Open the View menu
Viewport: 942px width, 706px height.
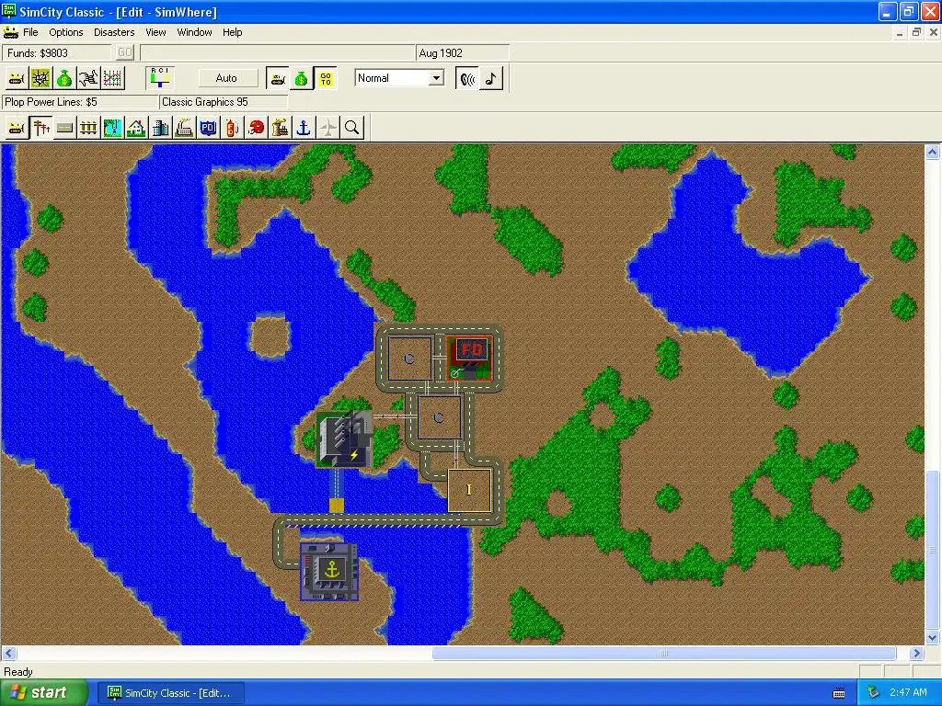tap(155, 32)
